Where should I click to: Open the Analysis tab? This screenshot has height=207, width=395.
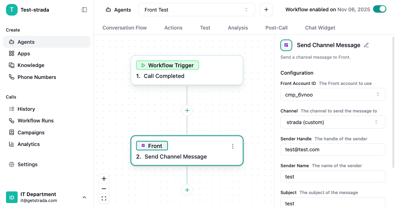click(x=238, y=28)
